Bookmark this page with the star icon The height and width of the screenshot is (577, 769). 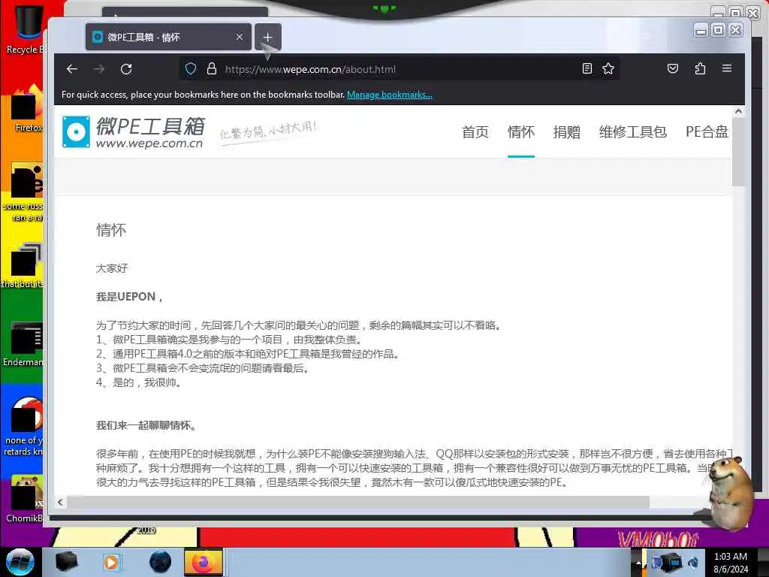tap(608, 68)
